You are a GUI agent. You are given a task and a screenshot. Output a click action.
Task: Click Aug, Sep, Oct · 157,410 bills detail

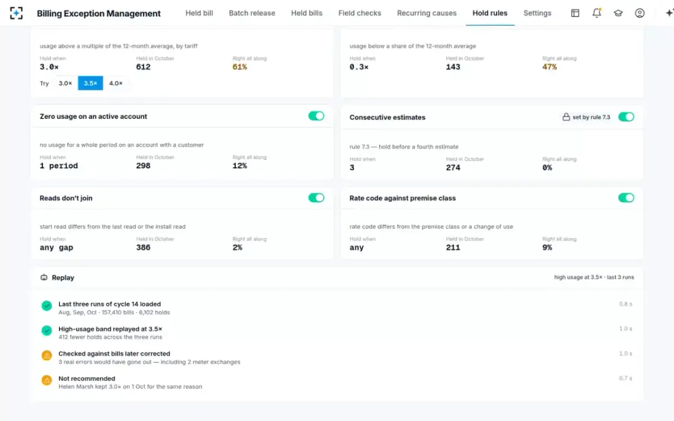click(x=114, y=313)
